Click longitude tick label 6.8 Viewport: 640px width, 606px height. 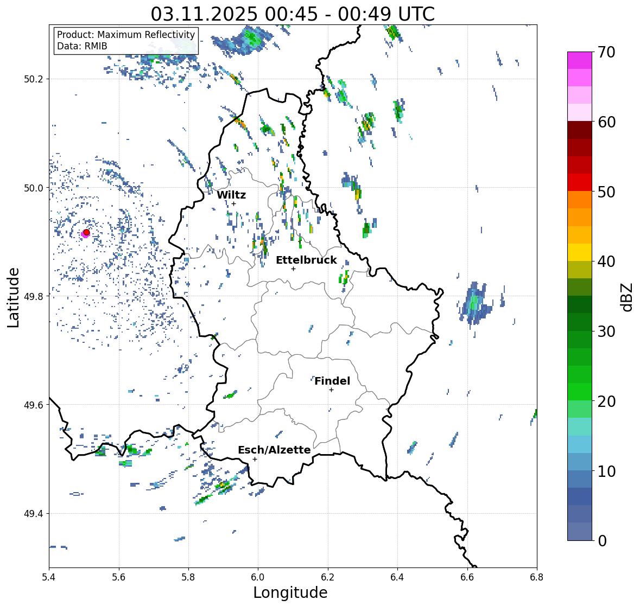click(537, 577)
